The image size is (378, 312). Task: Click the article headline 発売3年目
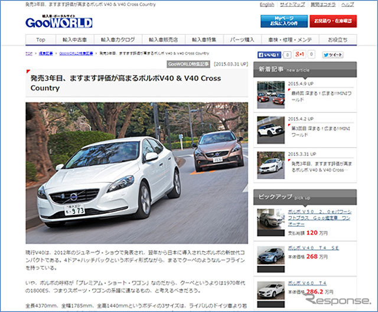[x=126, y=83]
